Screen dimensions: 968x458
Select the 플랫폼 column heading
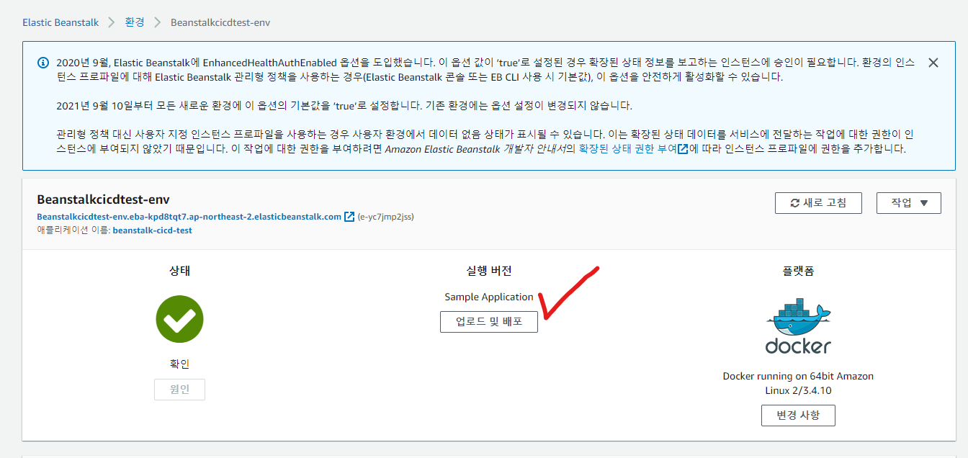[798, 271]
